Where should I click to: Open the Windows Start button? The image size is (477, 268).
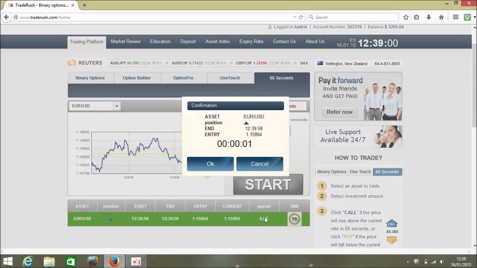pos(7,262)
